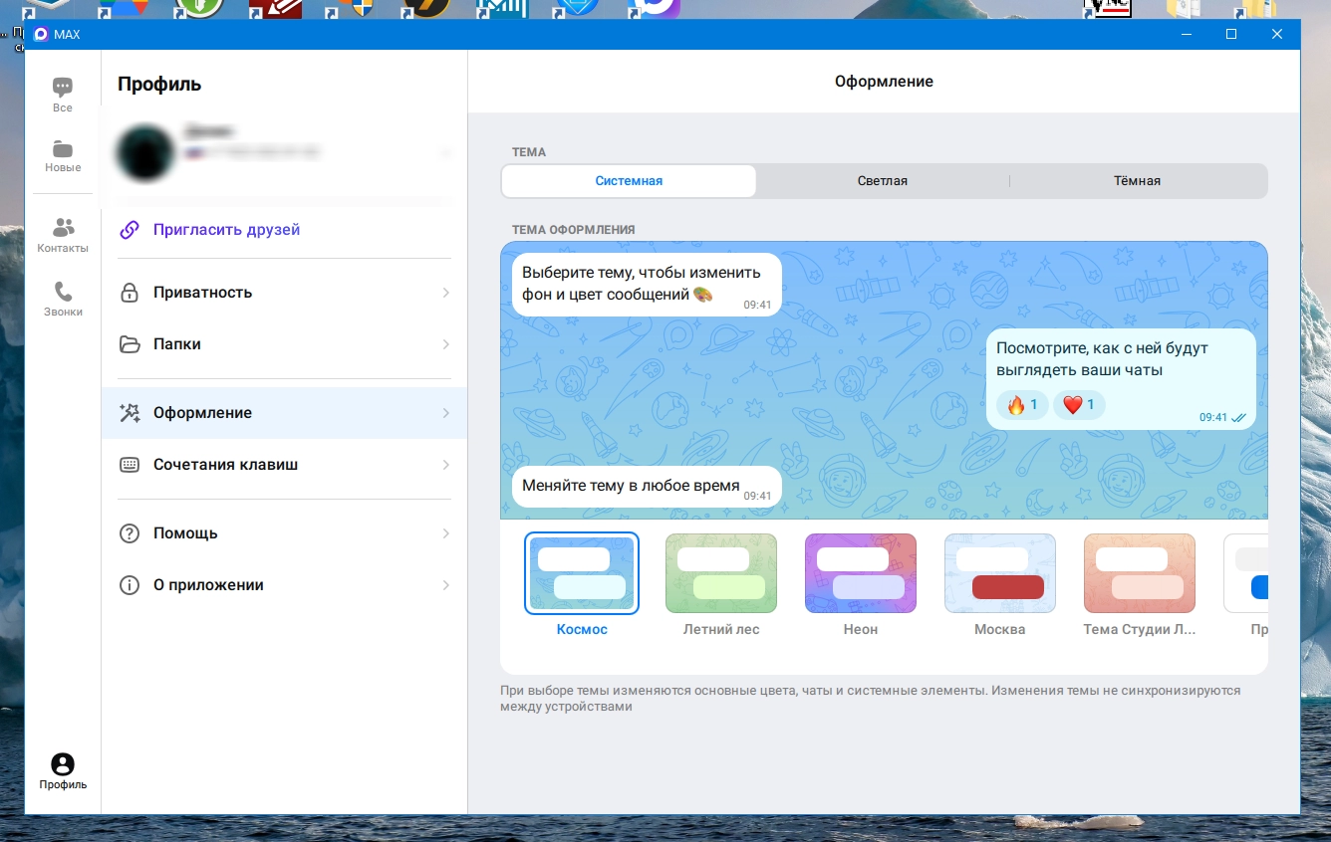
Task: Click the fire reaction on the preview message
Action: [1022, 405]
